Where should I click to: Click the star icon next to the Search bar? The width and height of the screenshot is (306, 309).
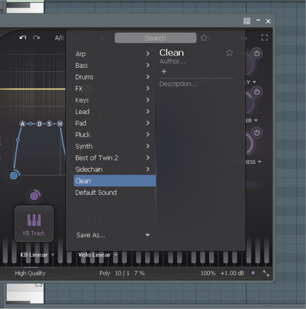(x=204, y=38)
